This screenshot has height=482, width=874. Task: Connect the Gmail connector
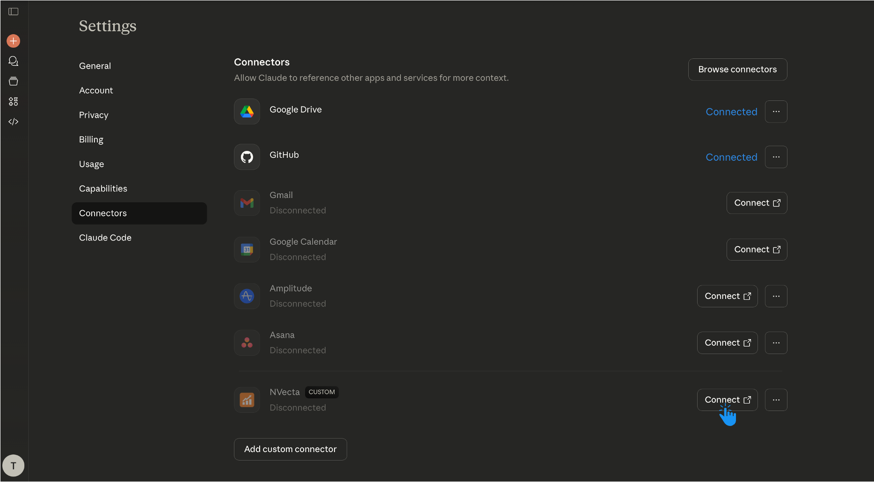point(757,203)
